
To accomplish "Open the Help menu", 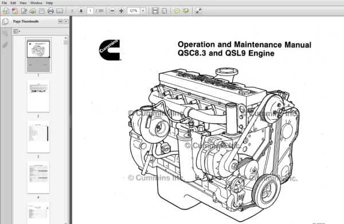I will pos(49,3).
